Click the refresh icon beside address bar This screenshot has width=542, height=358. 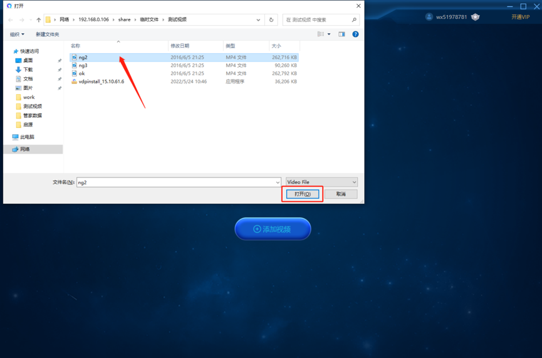coord(271,19)
